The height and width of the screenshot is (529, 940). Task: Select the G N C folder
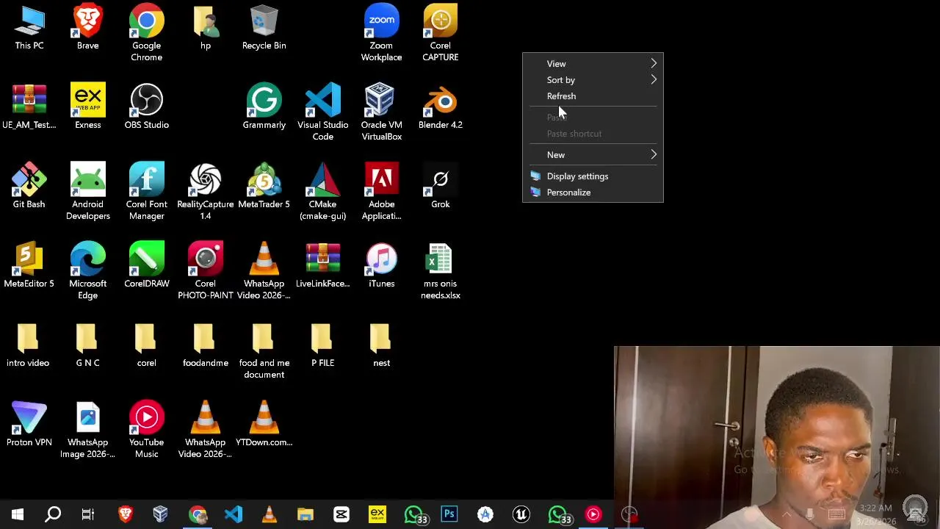pyautogui.click(x=88, y=345)
